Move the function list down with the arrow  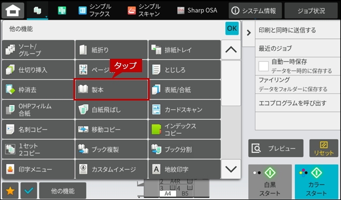coord(231,169)
